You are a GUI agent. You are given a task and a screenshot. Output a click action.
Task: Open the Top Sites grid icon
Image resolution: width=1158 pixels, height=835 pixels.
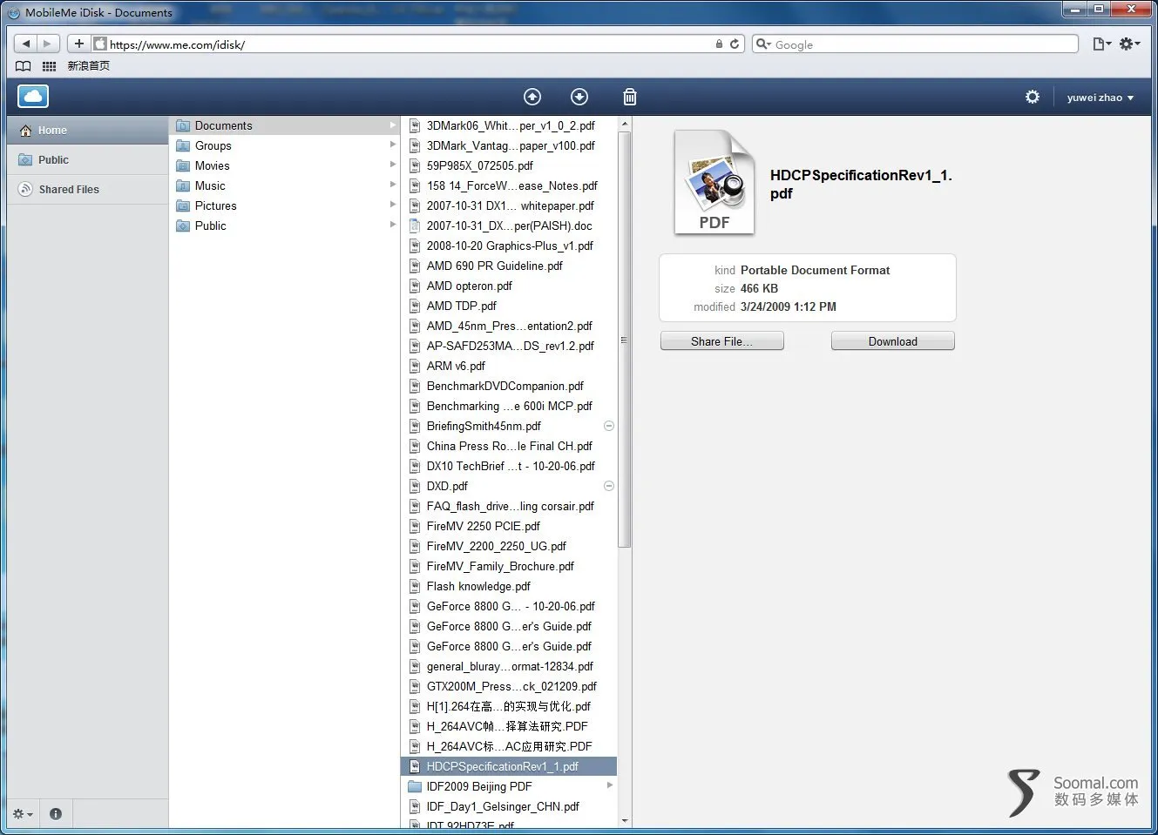click(49, 66)
